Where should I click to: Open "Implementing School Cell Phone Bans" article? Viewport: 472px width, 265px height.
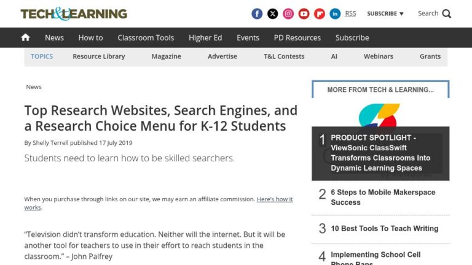click(376, 258)
